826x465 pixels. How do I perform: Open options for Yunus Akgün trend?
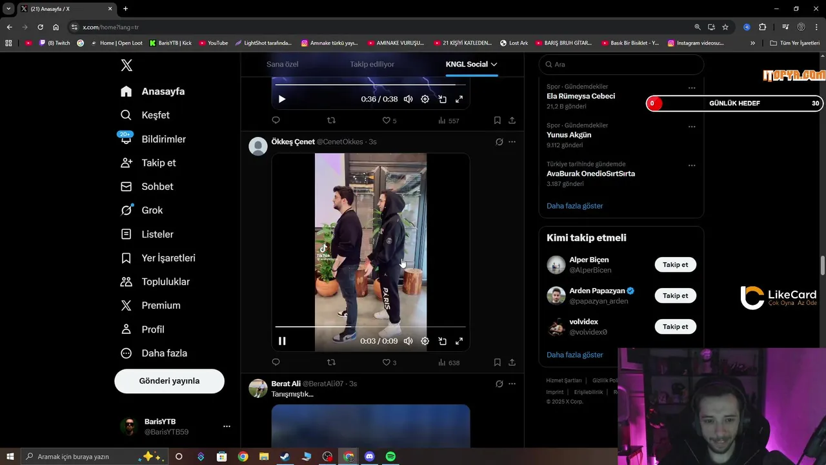pos(692,127)
